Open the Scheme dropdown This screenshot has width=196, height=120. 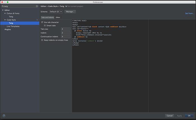tap(56, 12)
